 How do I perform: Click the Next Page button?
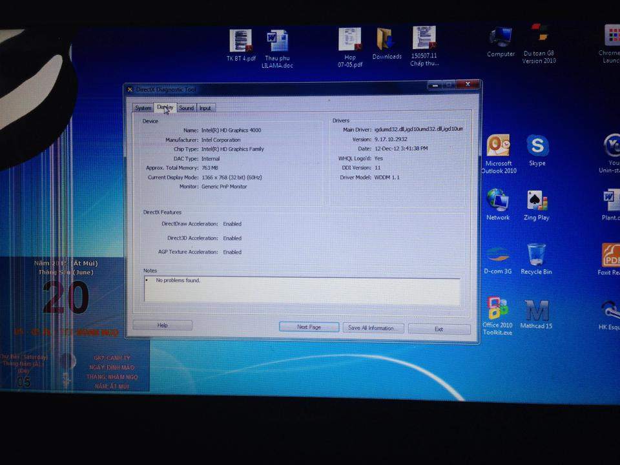[309, 327]
